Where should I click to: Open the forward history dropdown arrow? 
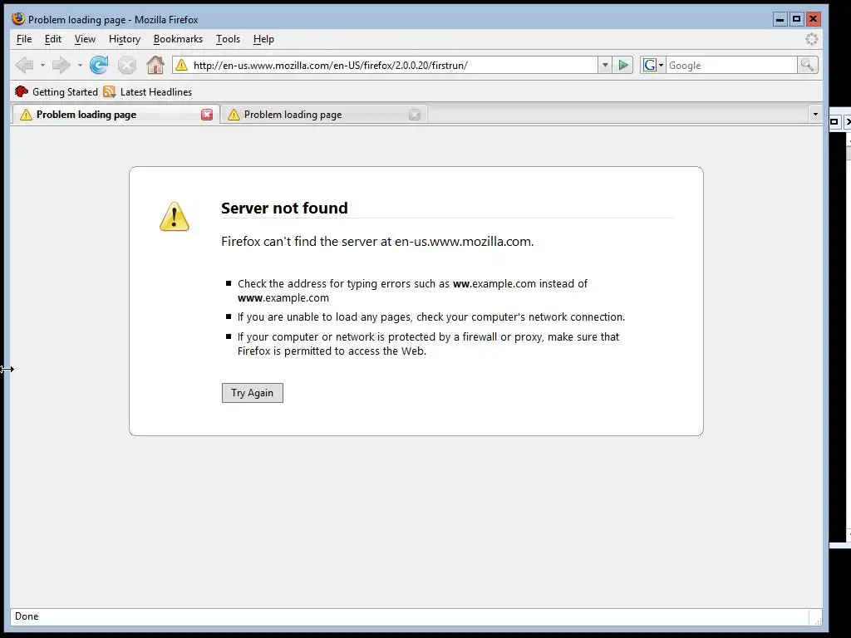[x=80, y=65]
